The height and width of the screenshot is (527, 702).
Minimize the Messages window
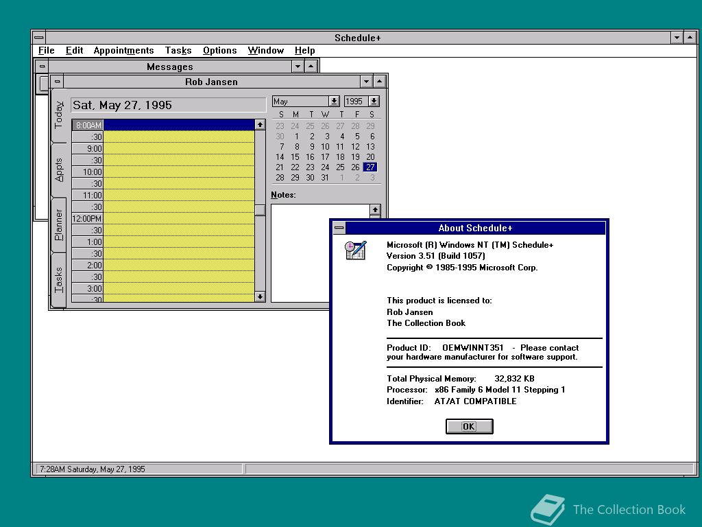click(298, 67)
